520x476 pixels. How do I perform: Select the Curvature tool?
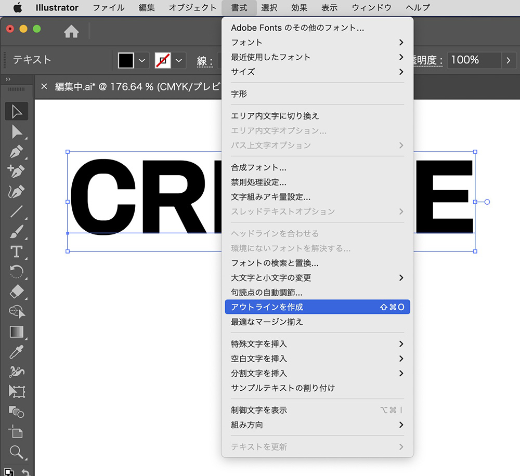click(x=17, y=192)
